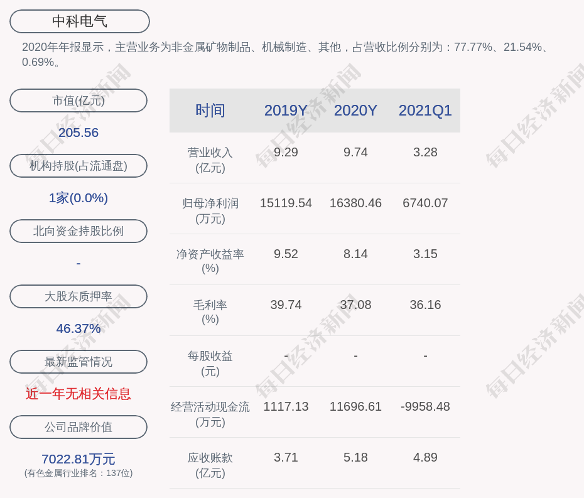Select the 大股东质押率 label button

78,296
